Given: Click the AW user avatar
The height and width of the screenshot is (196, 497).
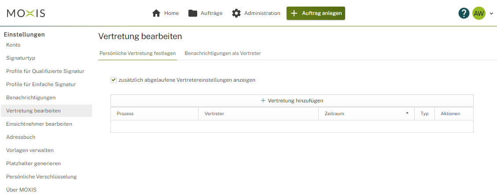Looking at the screenshot, I should [x=479, y=13].
